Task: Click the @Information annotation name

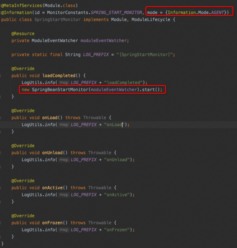Action: pyautogui.click(x=17, y=13)
